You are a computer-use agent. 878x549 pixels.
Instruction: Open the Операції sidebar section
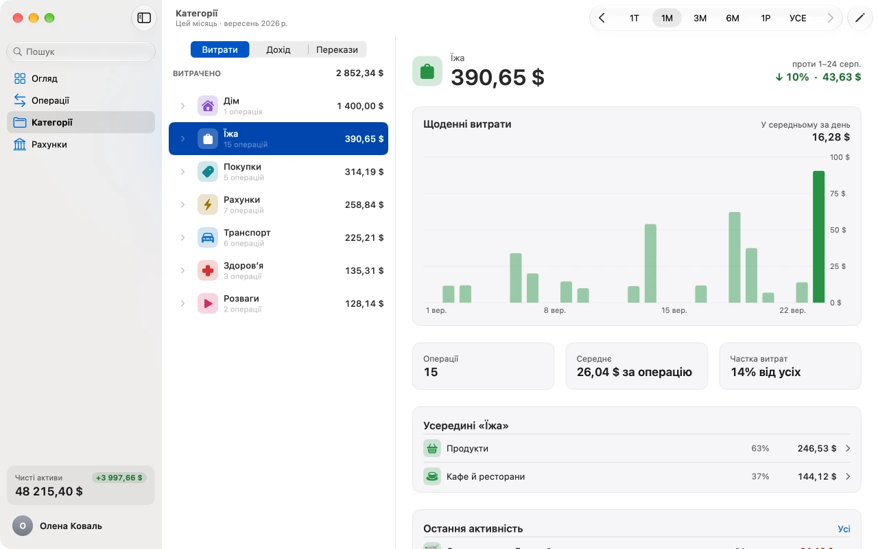click(81, 100)
